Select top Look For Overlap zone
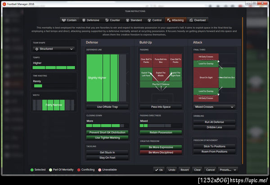The height and width of the screenshot is (185, 270). pyautogui.click(x=206, y=64)
